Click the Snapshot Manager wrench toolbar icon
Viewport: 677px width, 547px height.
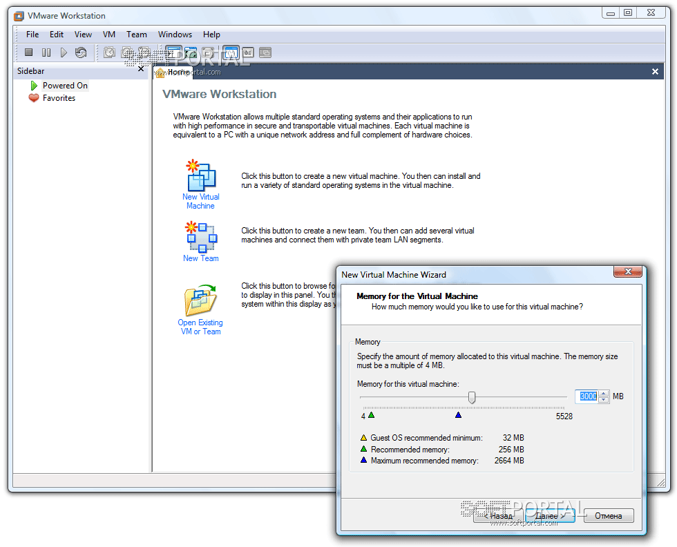(x=144, y=52)
